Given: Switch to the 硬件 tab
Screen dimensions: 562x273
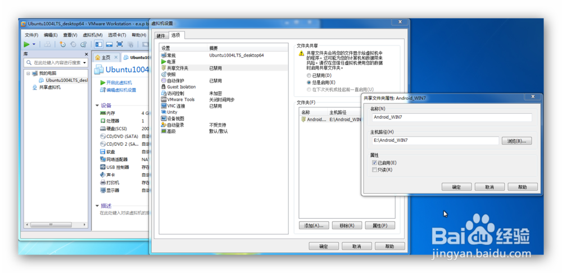Looking at the screenshot, I should tap(161, 36).
